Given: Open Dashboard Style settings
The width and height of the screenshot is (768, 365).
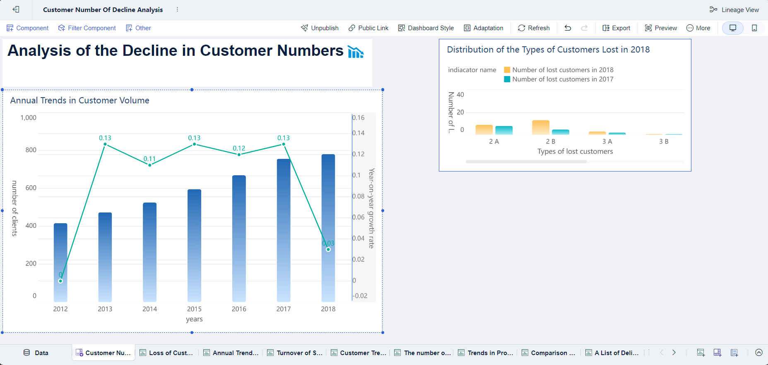Looking at the screenshot, I should [x=426, y=28].
